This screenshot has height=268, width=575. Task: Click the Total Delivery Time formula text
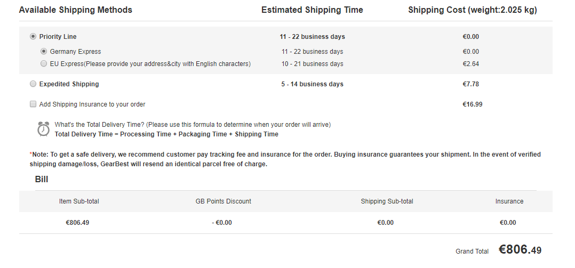point(166,134)
